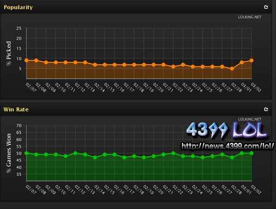Screen dimensions: 276x209
Task: Click the 02/07 Popularity data point
Action: point(26,60)
